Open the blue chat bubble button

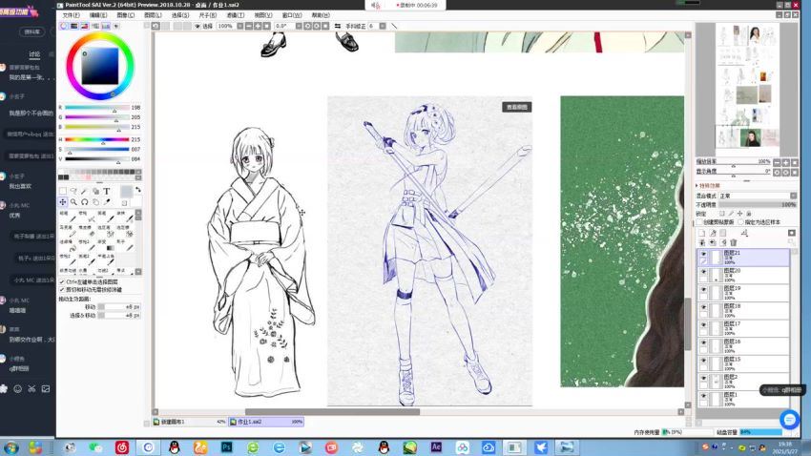tap(789, 420)
